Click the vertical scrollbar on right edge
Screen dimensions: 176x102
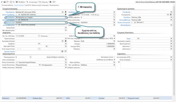click(174, 50)
